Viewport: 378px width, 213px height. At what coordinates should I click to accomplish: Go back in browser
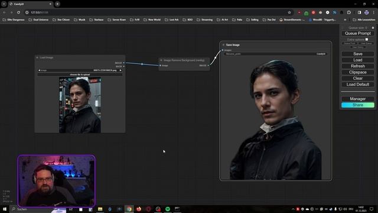tap(4, 12)
